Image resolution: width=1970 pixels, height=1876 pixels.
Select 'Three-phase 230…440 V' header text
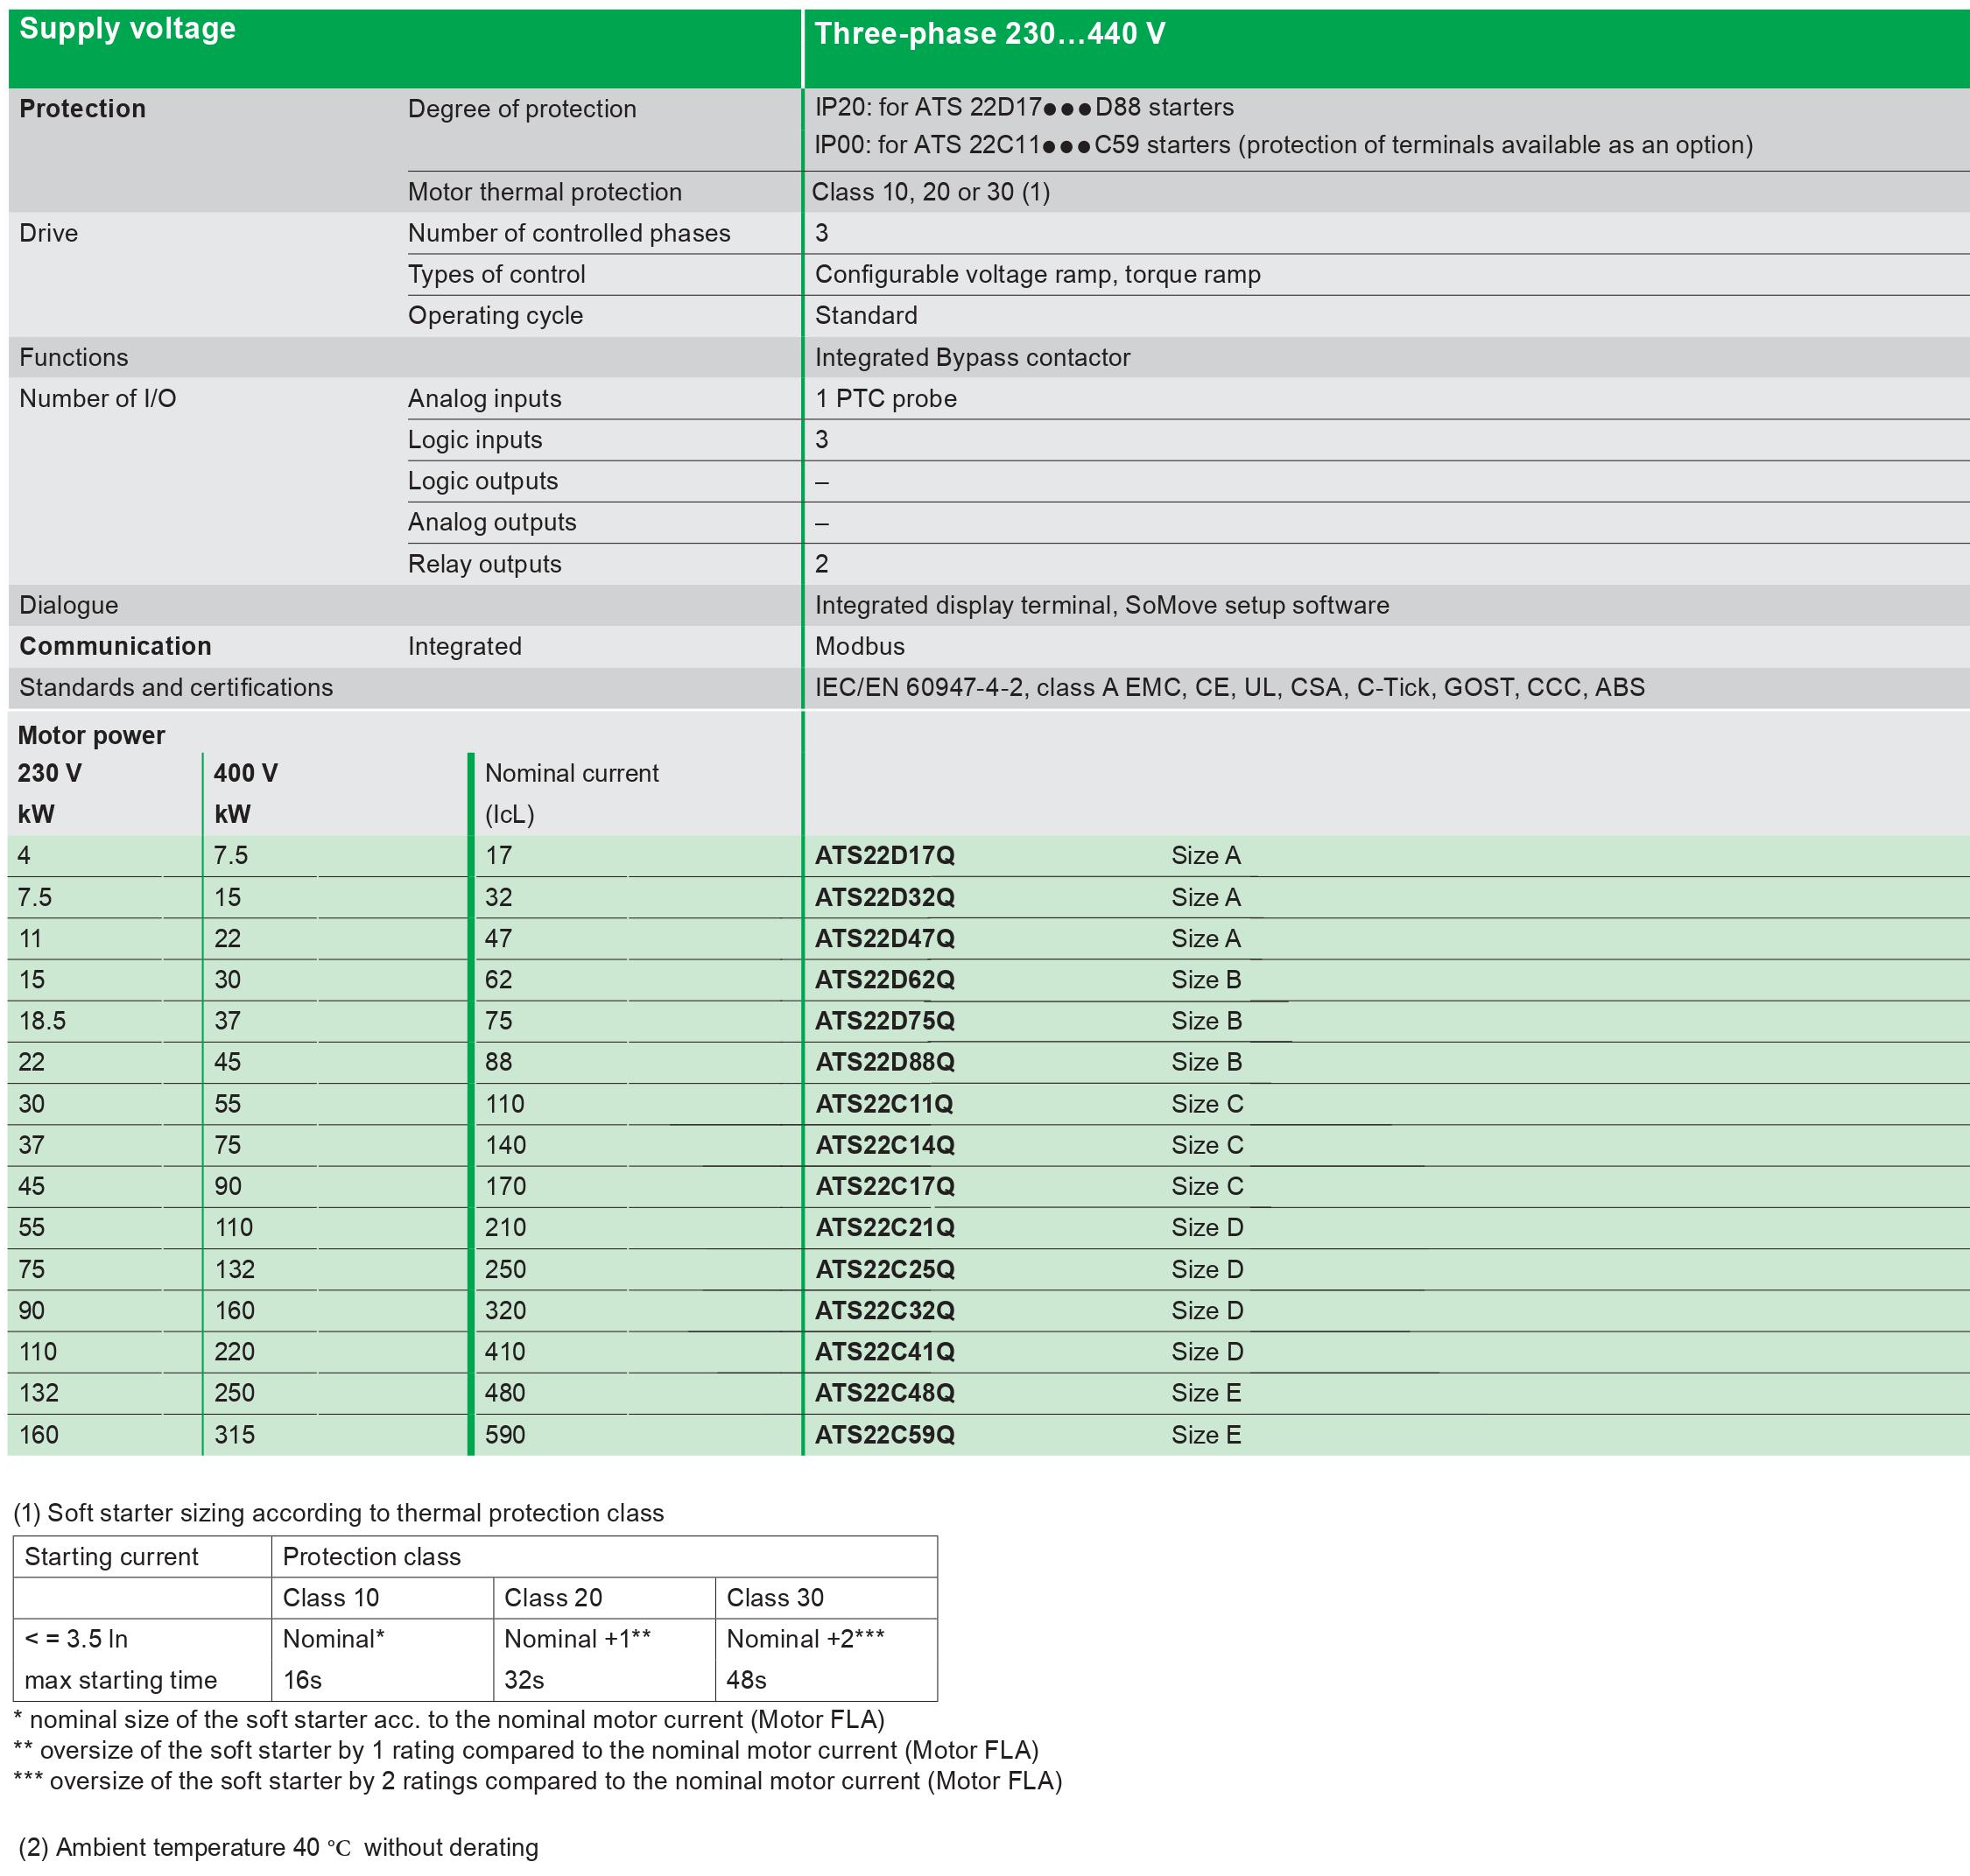pos(989,34)
